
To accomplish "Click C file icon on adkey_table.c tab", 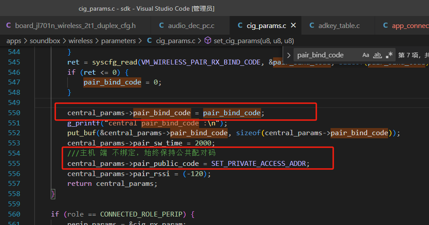I will 312,25.
